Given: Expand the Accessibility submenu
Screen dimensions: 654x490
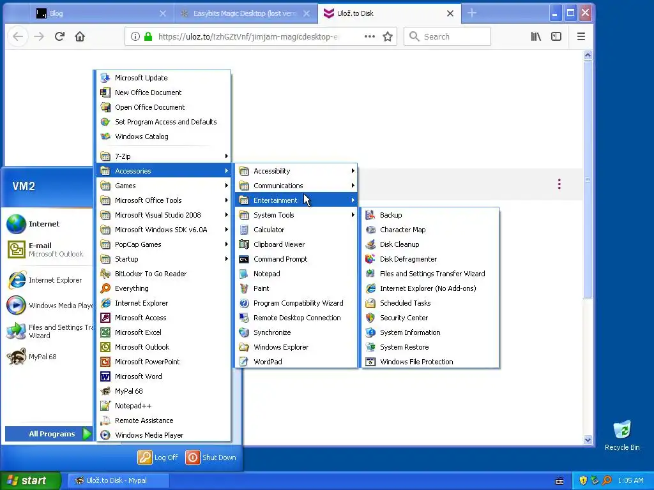Looking at the screenshot, I should 296,171.
